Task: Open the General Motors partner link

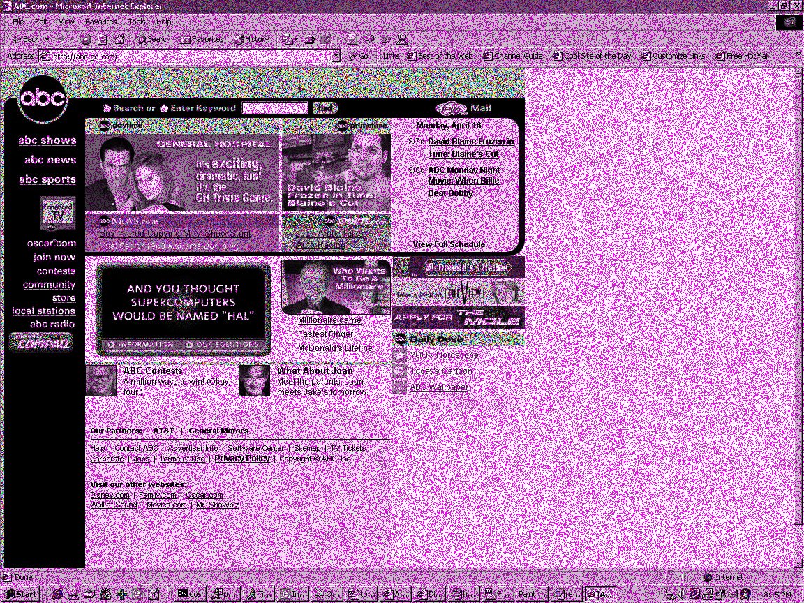Action: [x=218, y=431]
